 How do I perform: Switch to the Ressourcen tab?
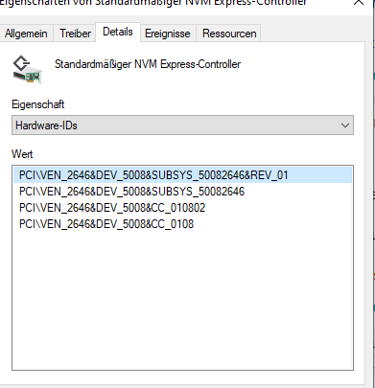click(229, 34)
